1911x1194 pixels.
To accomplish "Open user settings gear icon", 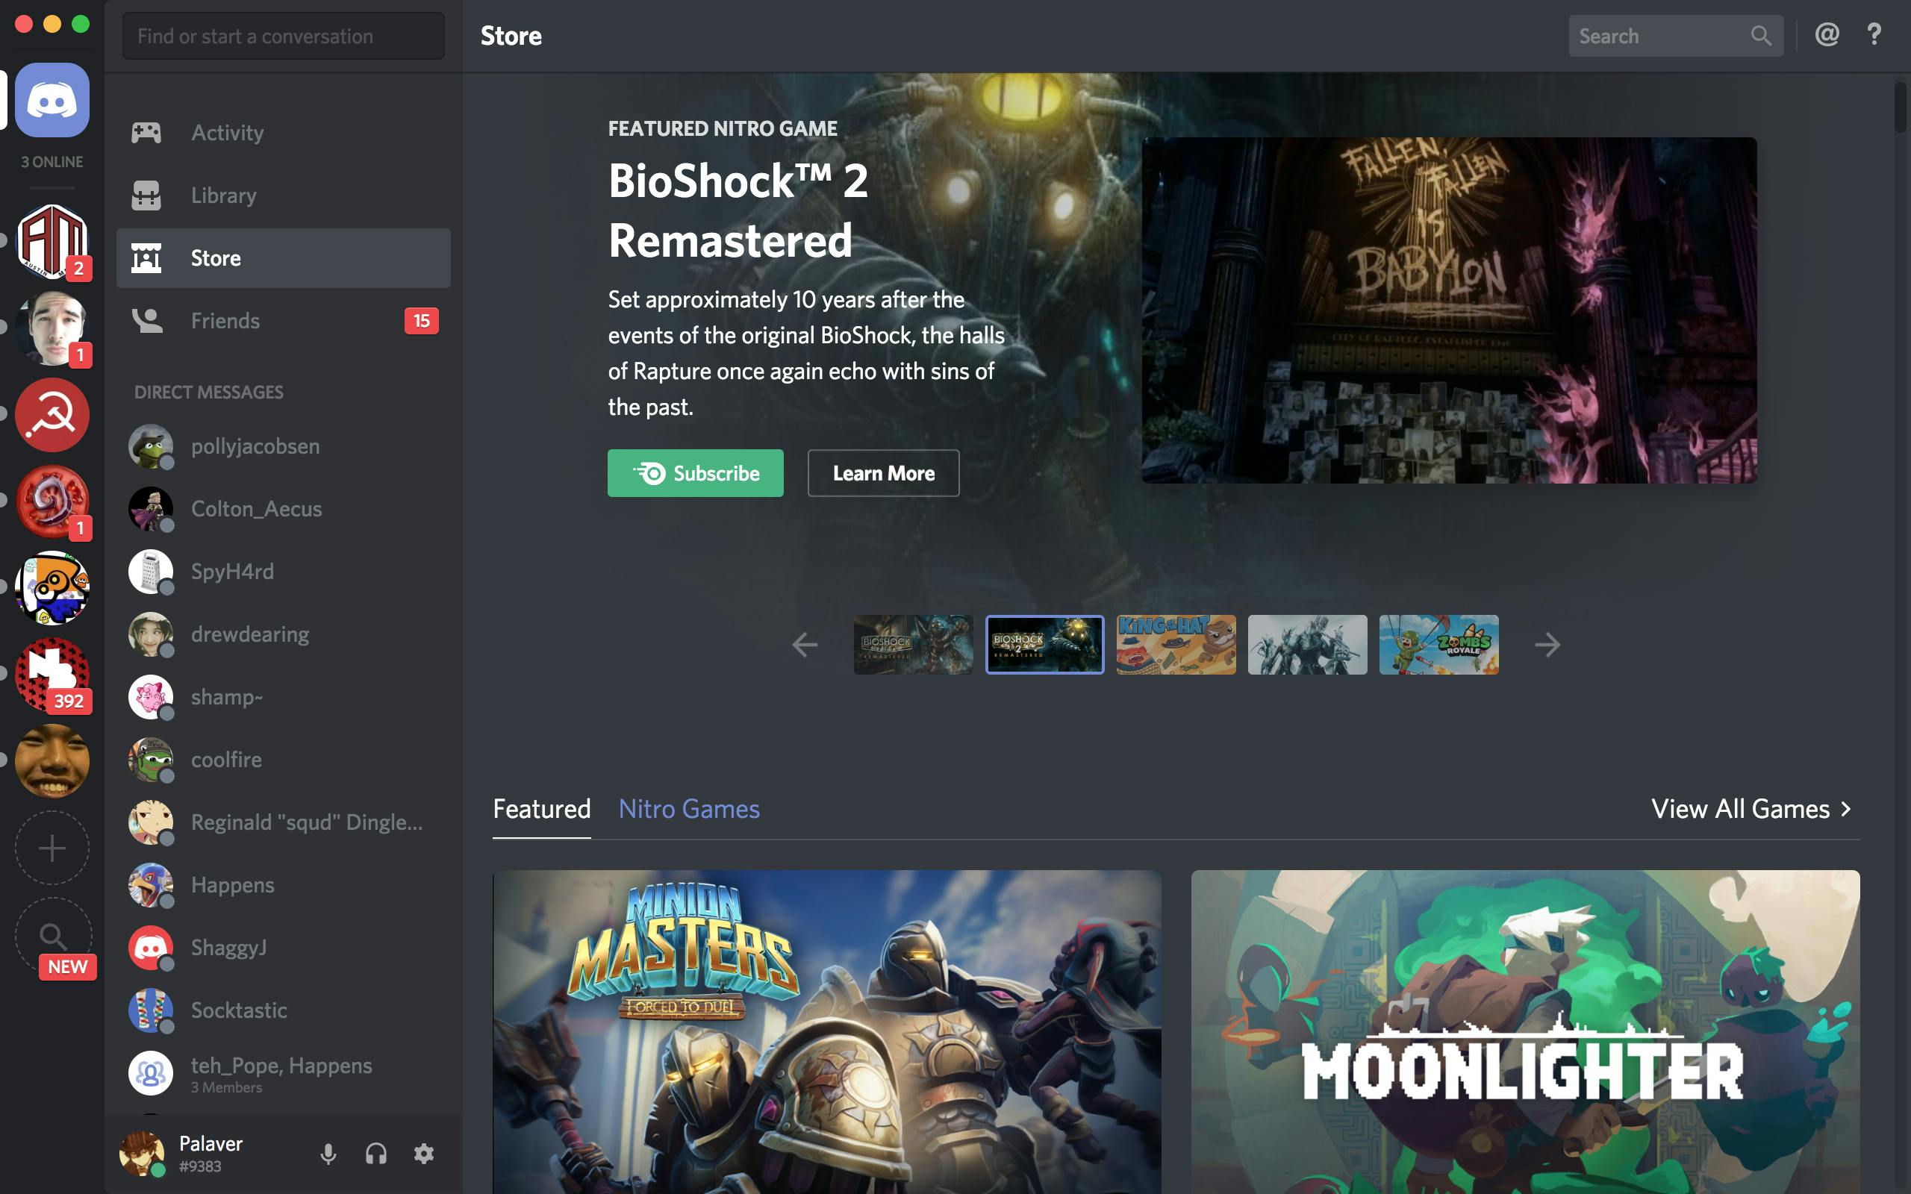I will click(425, 1153).
